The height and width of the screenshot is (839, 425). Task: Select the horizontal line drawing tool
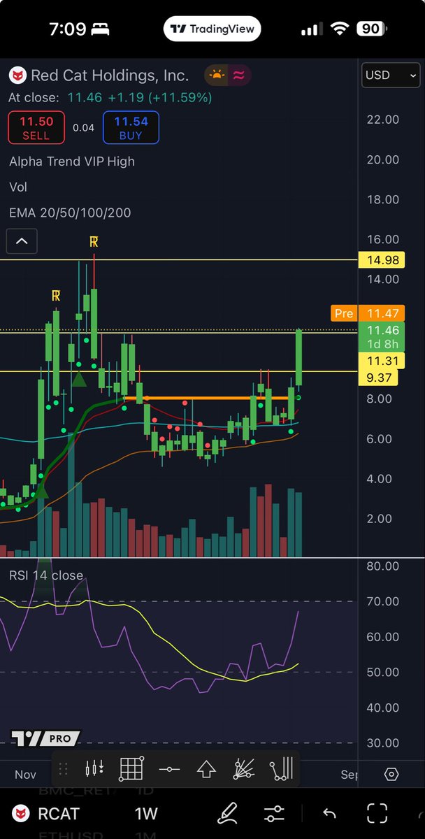(169, 769)
